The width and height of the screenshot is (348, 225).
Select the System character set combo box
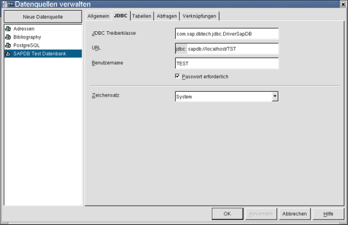[227, 97]
